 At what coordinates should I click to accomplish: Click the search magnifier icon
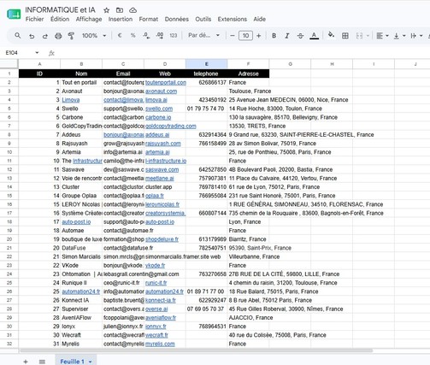18,36
